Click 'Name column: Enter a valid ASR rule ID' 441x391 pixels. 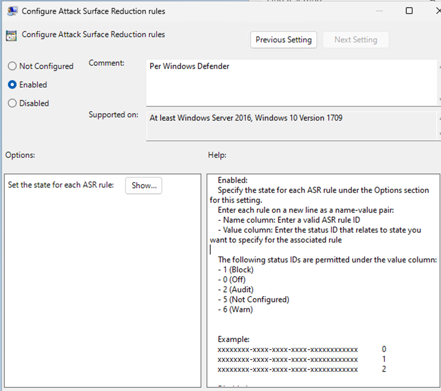click(x=289, y=220)
